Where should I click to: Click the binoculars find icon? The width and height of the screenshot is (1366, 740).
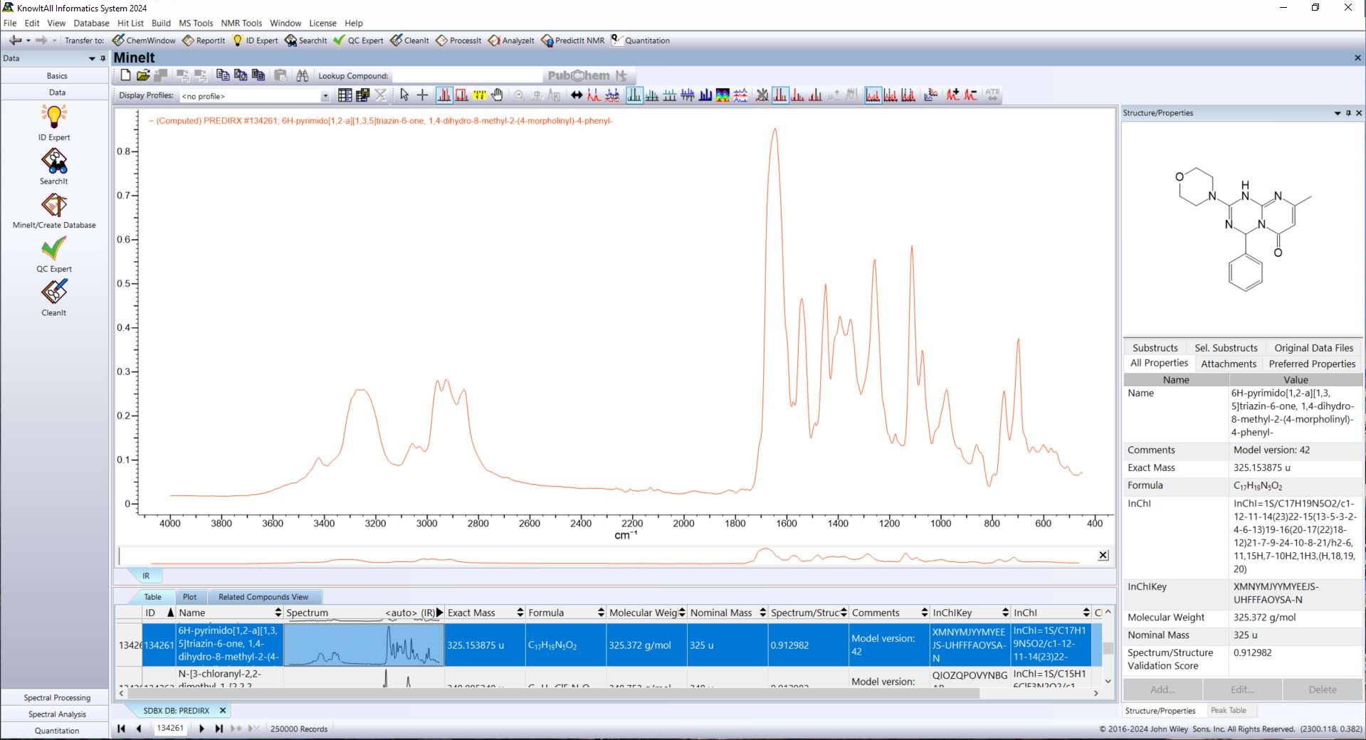pos(303,75)
